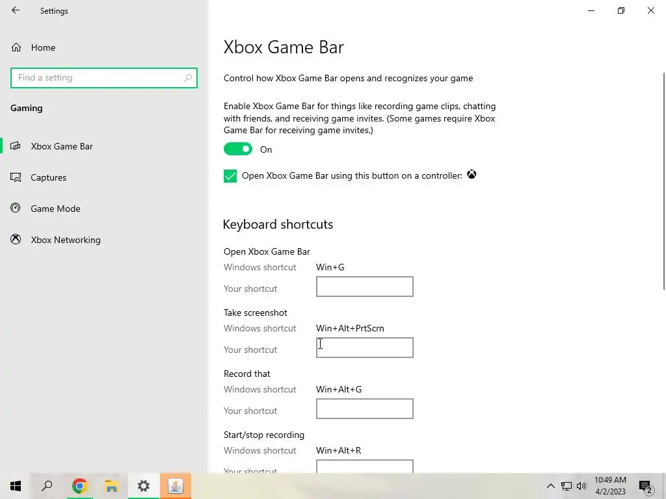Close the Settings window
Screen dimensions: 666x499
650,10
